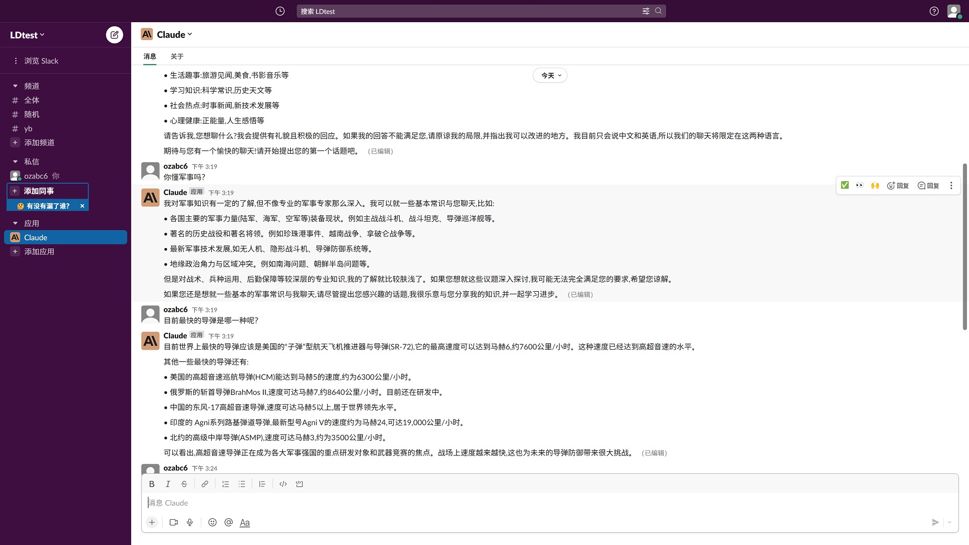Viewport: 969px width, 545px height.
Task: React with the eyes emoji
Action: pyautogui.click(x=860, y=185)
